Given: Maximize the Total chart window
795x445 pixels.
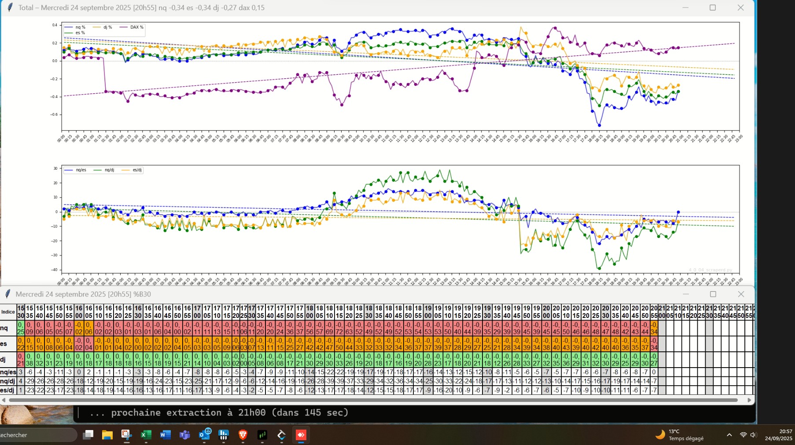Looking at the screenshot, I should (713, 7).
